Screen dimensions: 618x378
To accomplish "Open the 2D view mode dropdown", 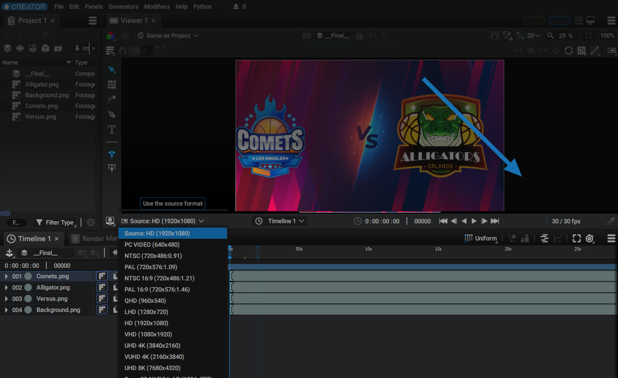I will pyautogui.click(x=534, y=36).
